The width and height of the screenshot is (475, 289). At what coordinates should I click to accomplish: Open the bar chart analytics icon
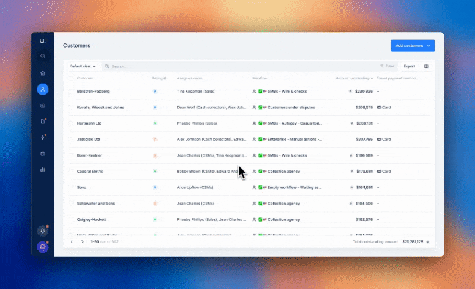43,169
